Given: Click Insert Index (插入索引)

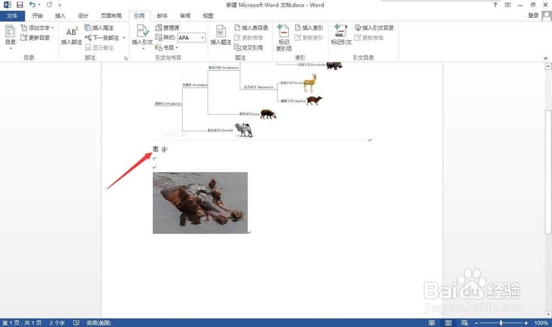Looking at the screenshot, I should tap(309, 28).
